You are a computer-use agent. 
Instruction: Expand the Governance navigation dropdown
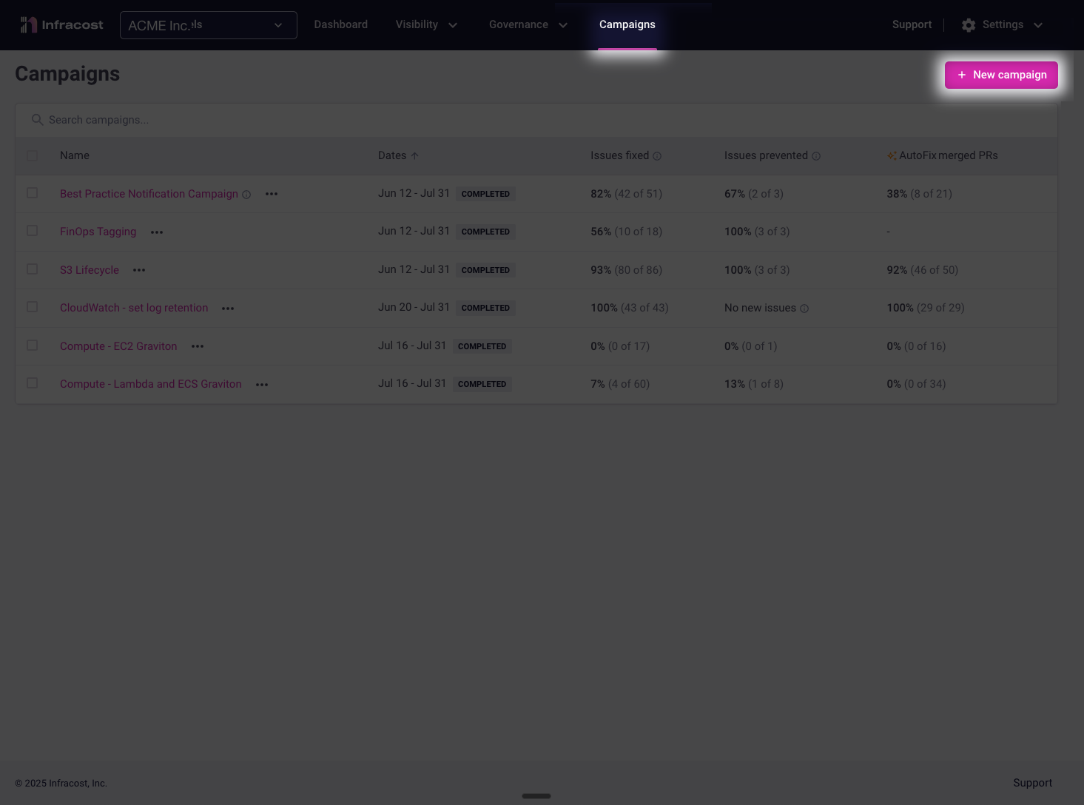pos(528,25)
